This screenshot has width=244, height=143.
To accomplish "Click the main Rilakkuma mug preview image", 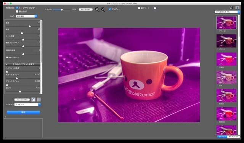I will [x=129, y=75].
